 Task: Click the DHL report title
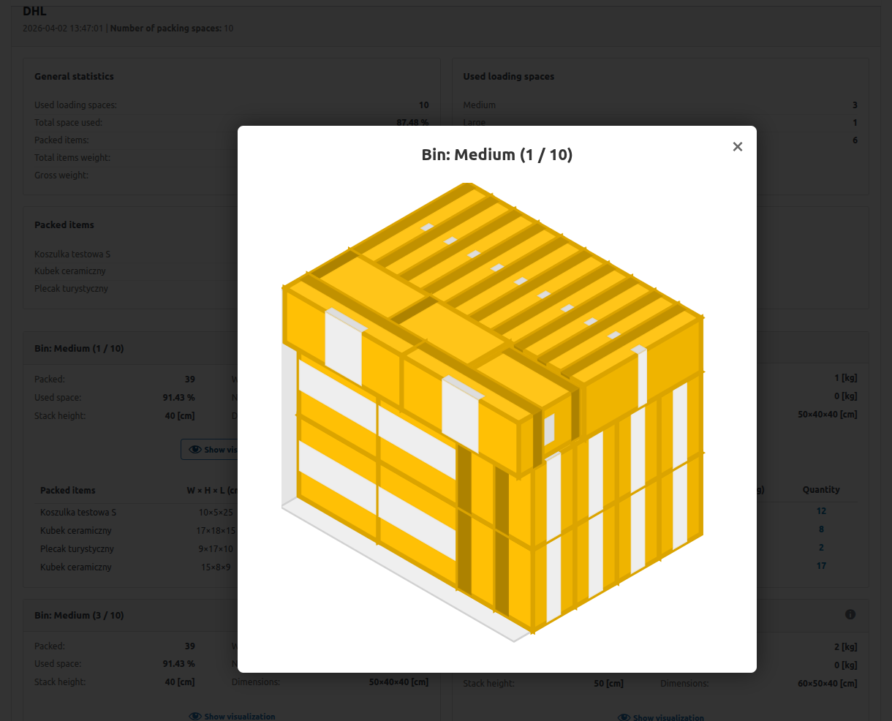[34, 11]
